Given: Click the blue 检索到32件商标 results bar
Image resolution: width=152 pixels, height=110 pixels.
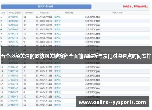Looking at the screenshot, I should pyautogui.click(x=46, y=6).
